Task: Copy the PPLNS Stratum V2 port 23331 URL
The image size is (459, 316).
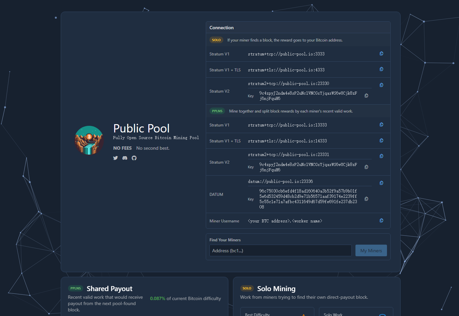Action: point(381,156)
